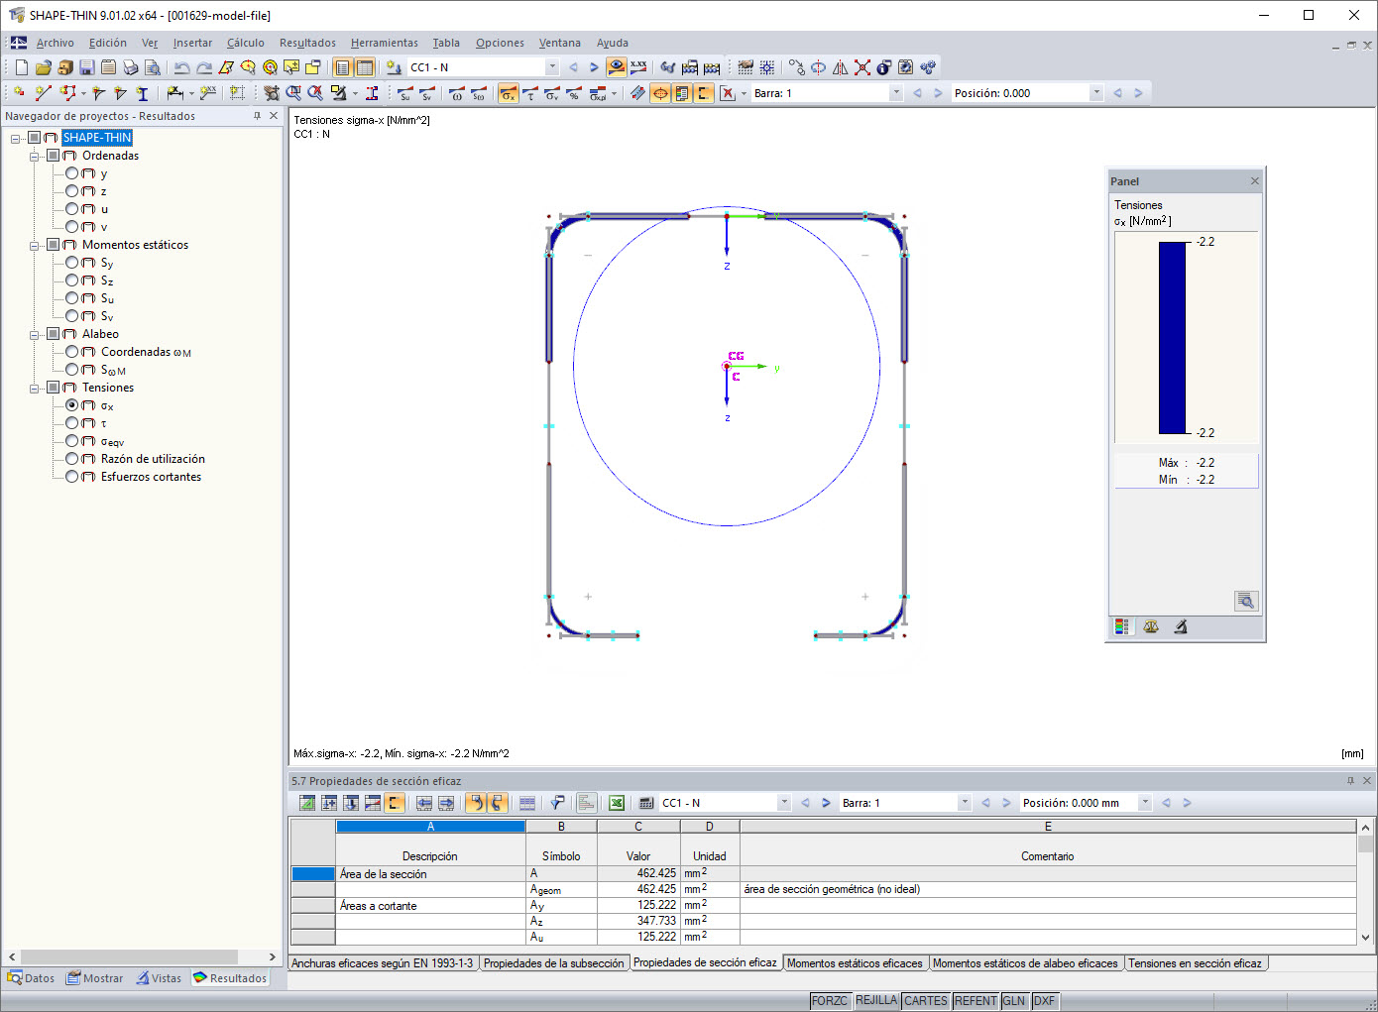Viewport: 1378px width, 1012px height.
Task: Select Coordenadas ωM radio button
Action: pos(72,352)
